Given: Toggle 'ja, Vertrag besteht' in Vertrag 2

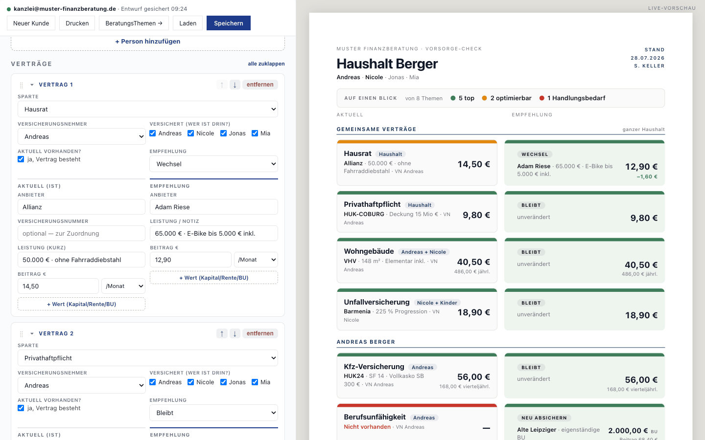Looking at the screenshot, I should [x=21, y=408].
